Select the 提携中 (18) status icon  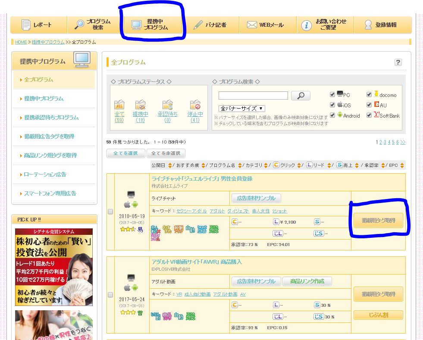click(x=140, y=105)
